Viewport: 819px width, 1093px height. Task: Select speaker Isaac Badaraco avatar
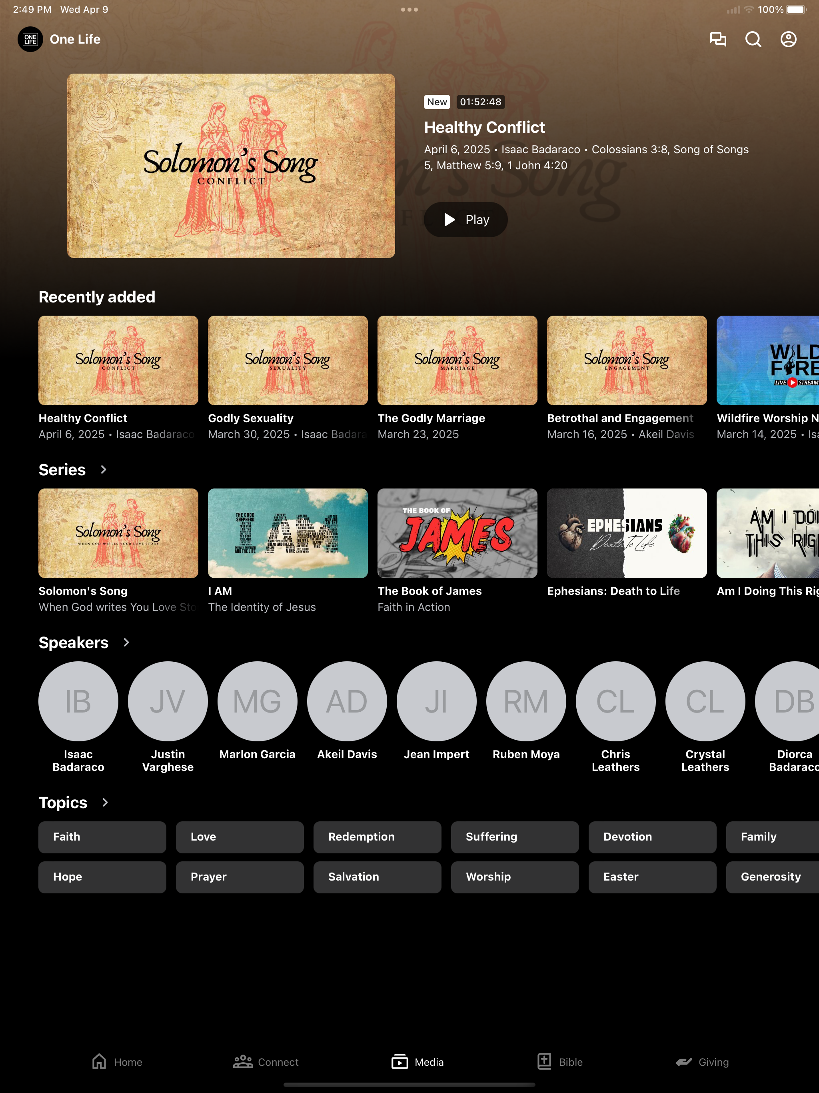[78, 701]
